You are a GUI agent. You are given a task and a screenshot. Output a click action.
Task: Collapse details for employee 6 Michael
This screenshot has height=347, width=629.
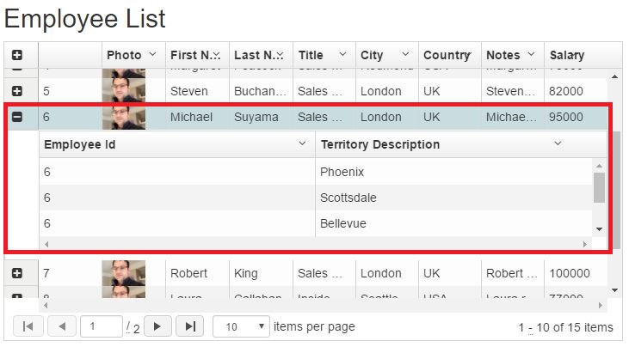[x=17, y=117]
